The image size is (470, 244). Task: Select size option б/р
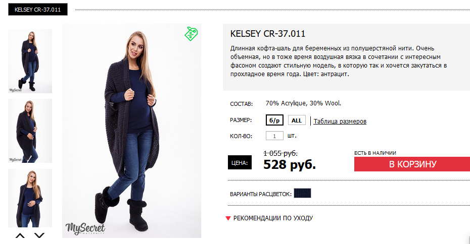click(274, 120)
